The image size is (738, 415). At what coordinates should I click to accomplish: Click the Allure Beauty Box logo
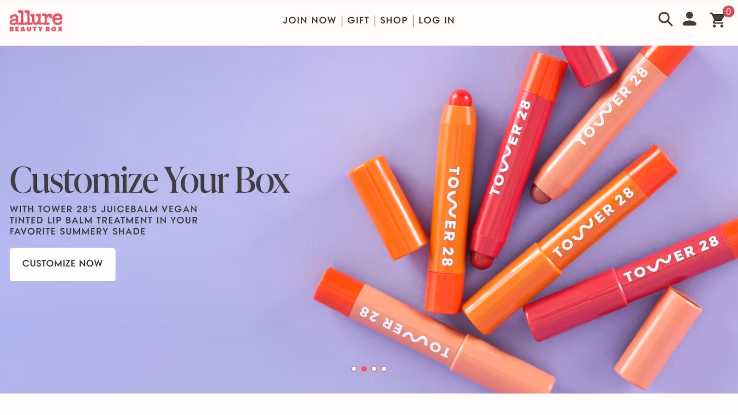pos(36,21)
